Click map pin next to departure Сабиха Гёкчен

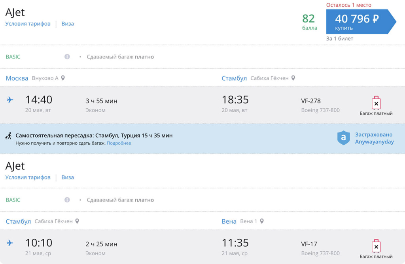[77, 221]
